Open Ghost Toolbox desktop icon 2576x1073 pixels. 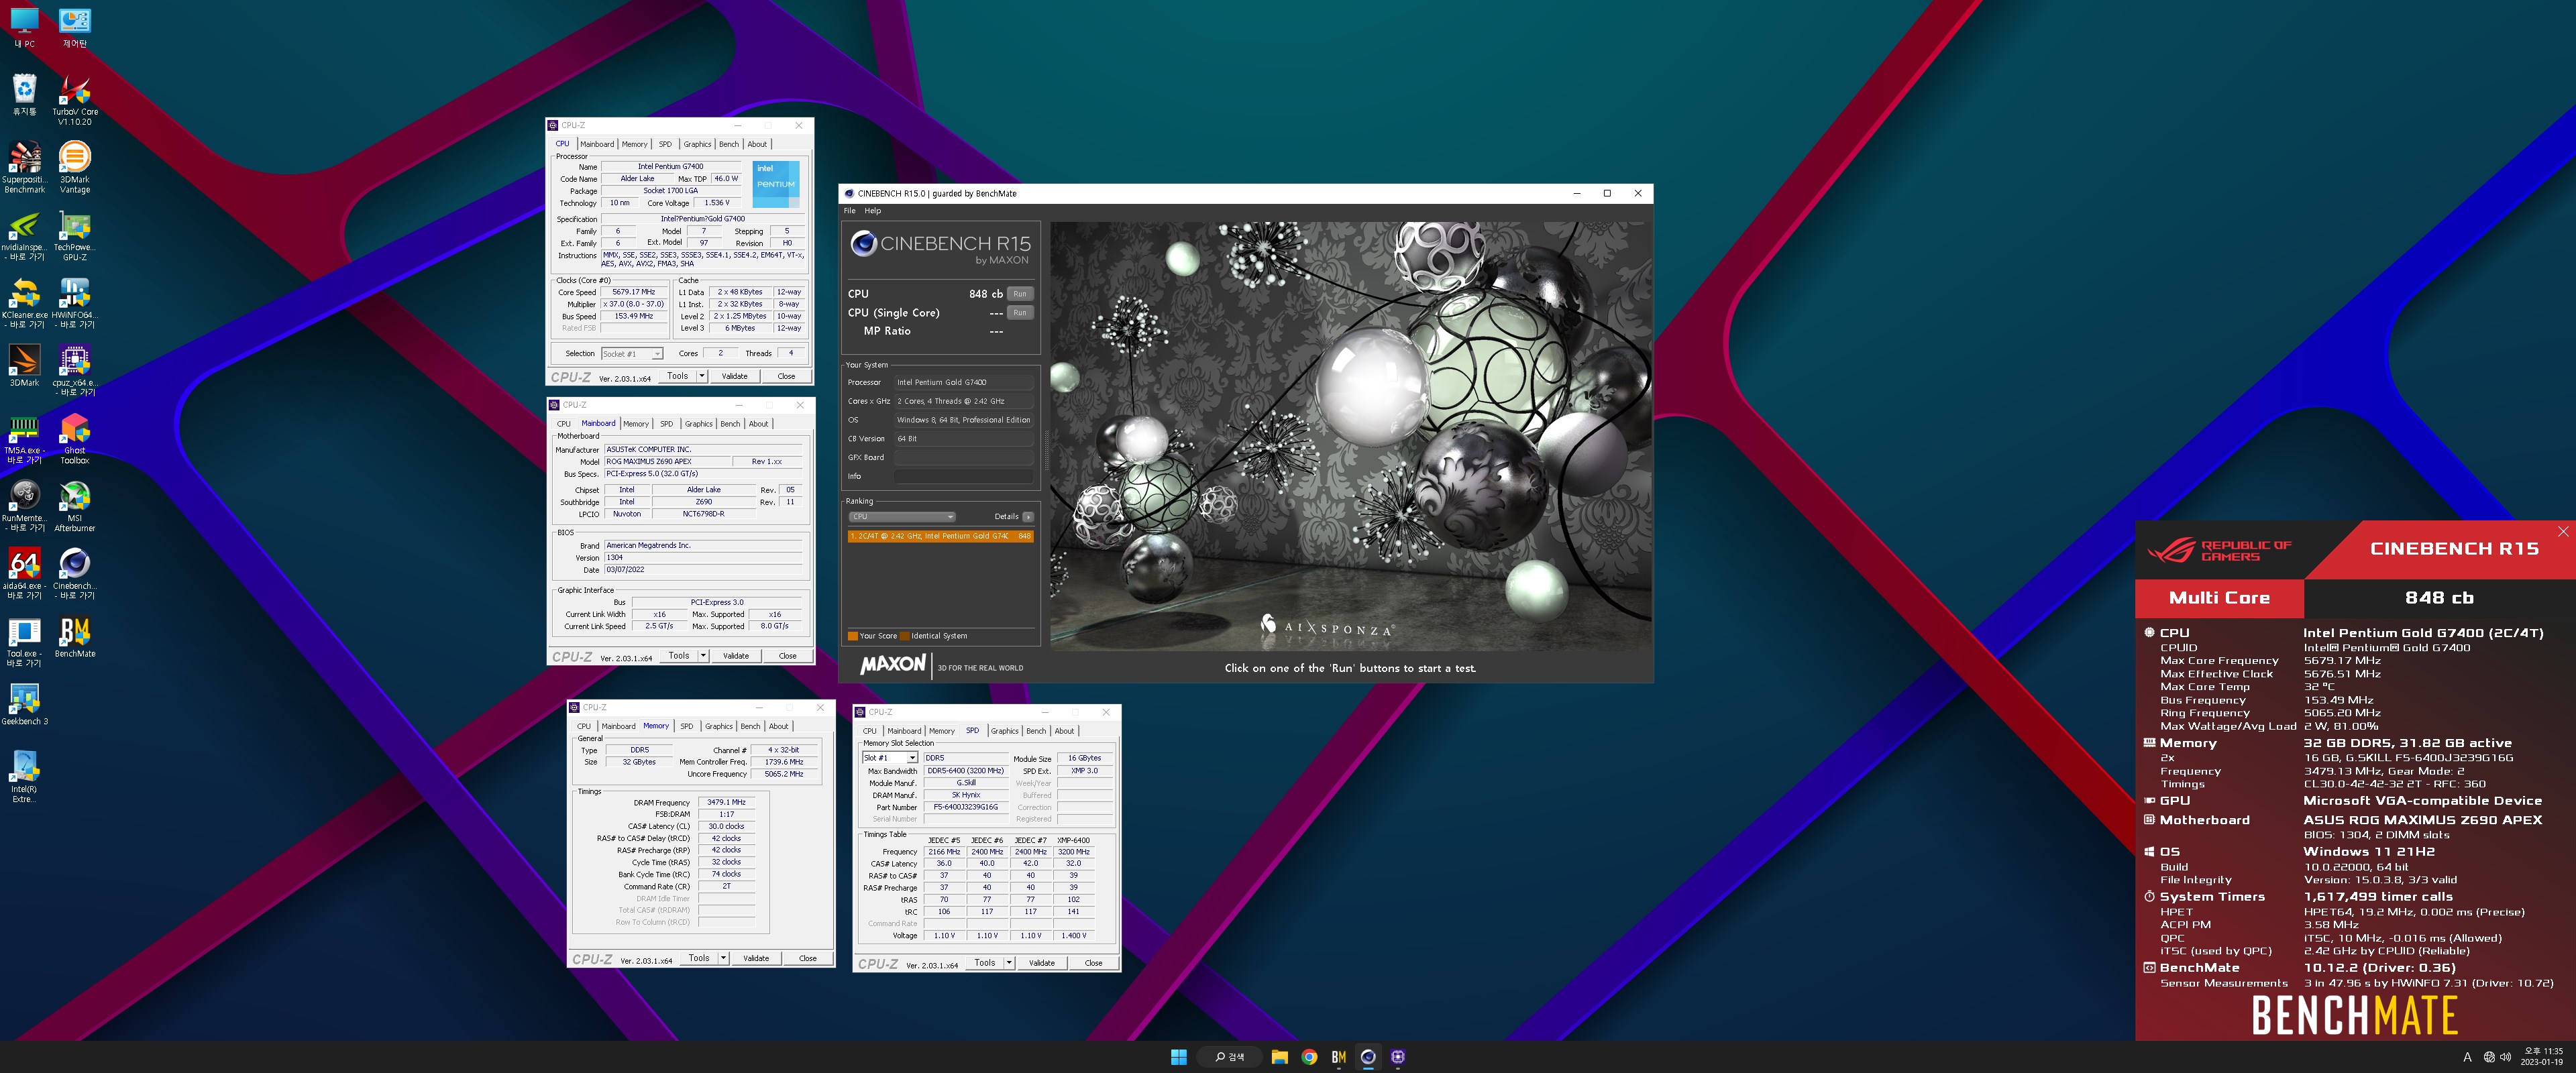tap(75, 438)
